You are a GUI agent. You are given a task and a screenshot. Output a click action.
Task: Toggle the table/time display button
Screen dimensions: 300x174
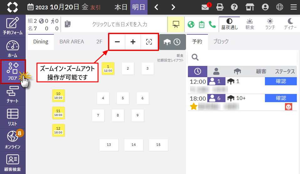coord(172,42)
